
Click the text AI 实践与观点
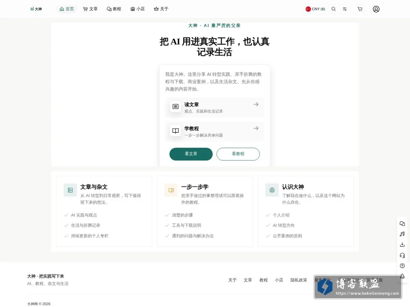pos(84,215)
